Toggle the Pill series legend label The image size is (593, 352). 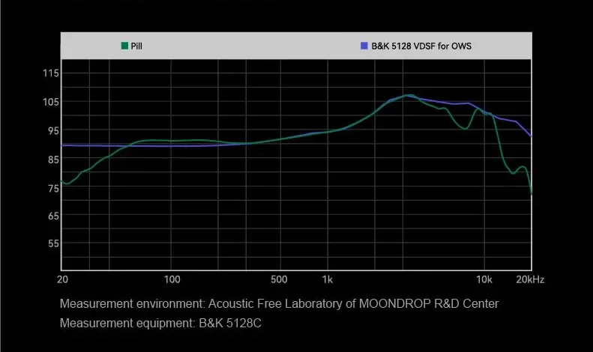tap(136, 46)
